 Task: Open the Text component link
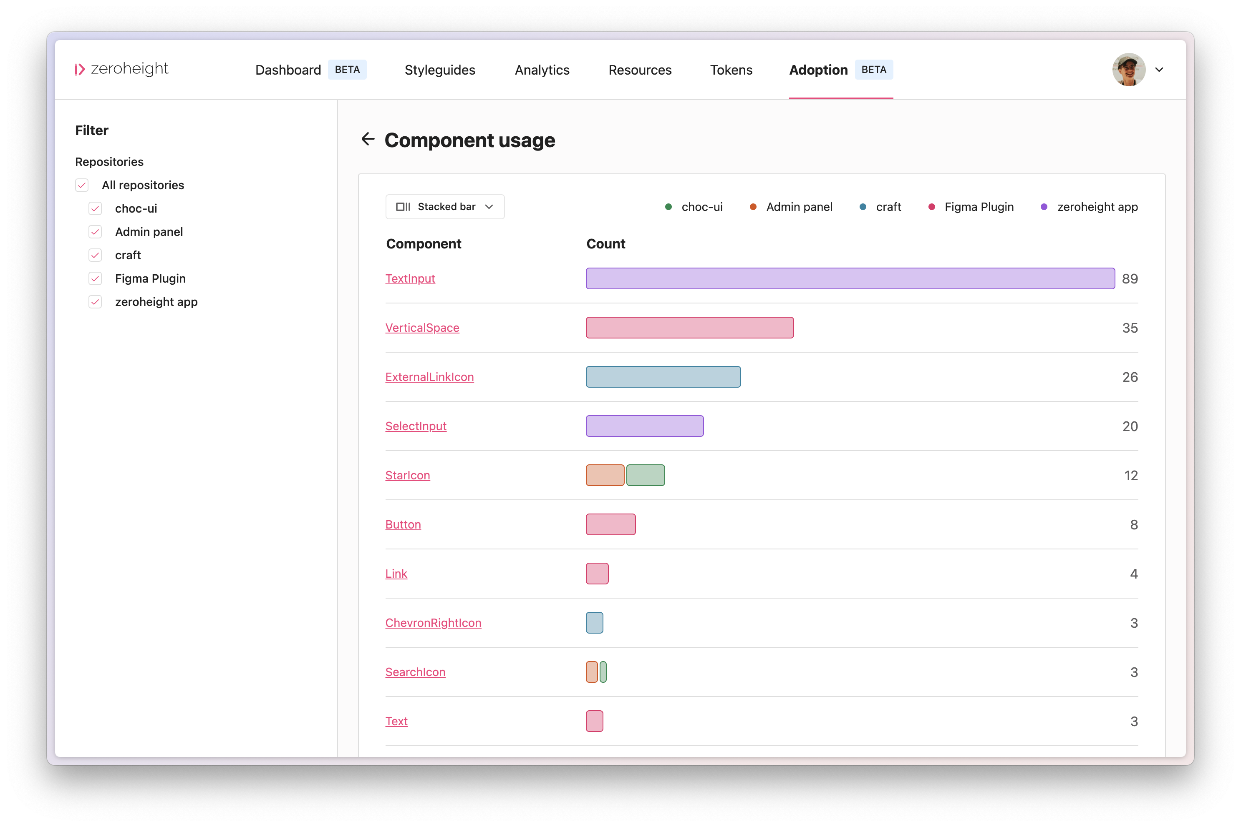click(396, 721)
